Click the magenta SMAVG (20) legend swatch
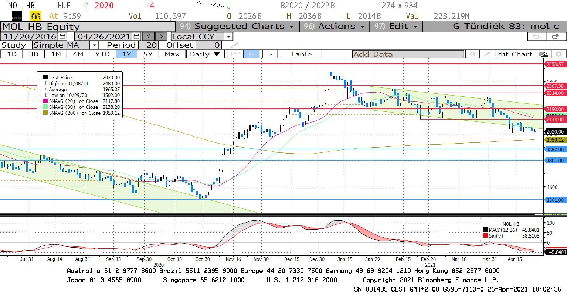This screenshot has height=300, width=567. click(x=45, y=101)
